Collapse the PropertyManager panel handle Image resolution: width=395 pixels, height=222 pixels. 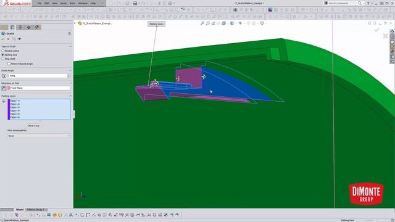(x=74, y=114)
